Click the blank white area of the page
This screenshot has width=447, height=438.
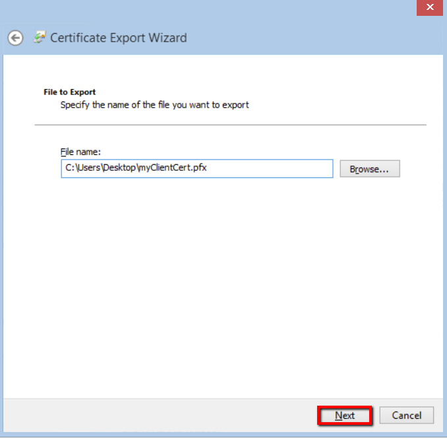tap(224, 284)
